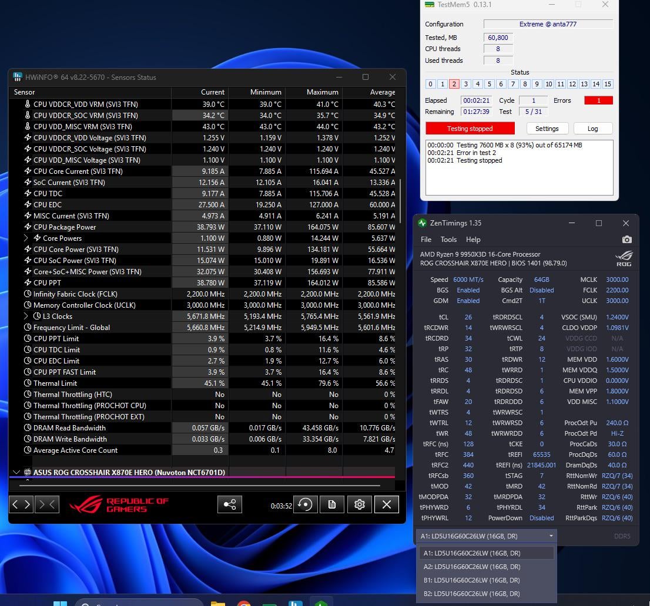
Task: Click TestMem5 app icon in title bar
Action: coord(430,4)
